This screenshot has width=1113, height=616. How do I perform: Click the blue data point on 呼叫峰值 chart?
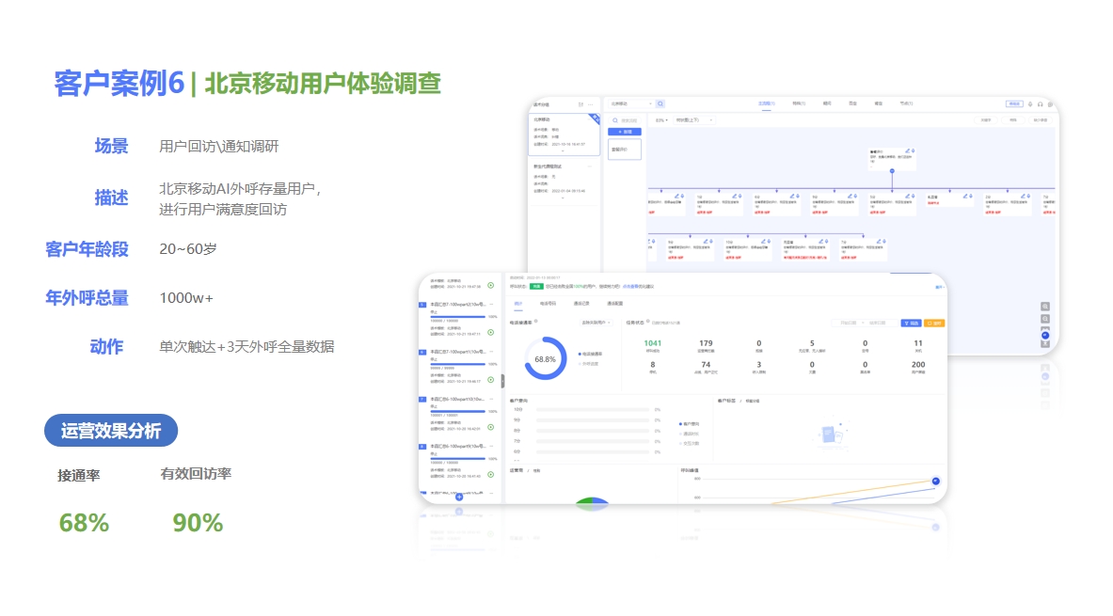point(935,482)
